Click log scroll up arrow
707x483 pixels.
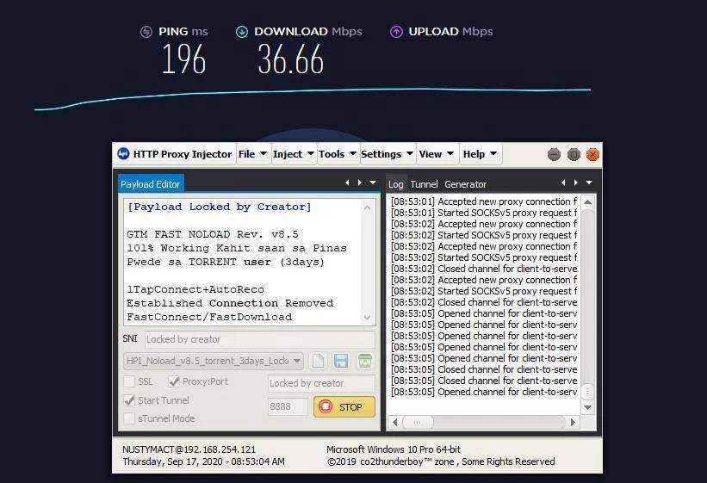pyautogui.click(x=587, y=202)
